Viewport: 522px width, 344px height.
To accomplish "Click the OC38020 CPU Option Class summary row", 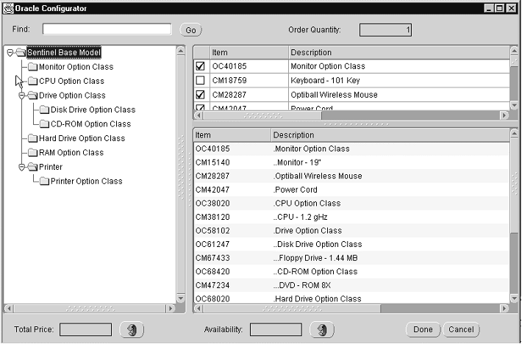I will point(351,204).
